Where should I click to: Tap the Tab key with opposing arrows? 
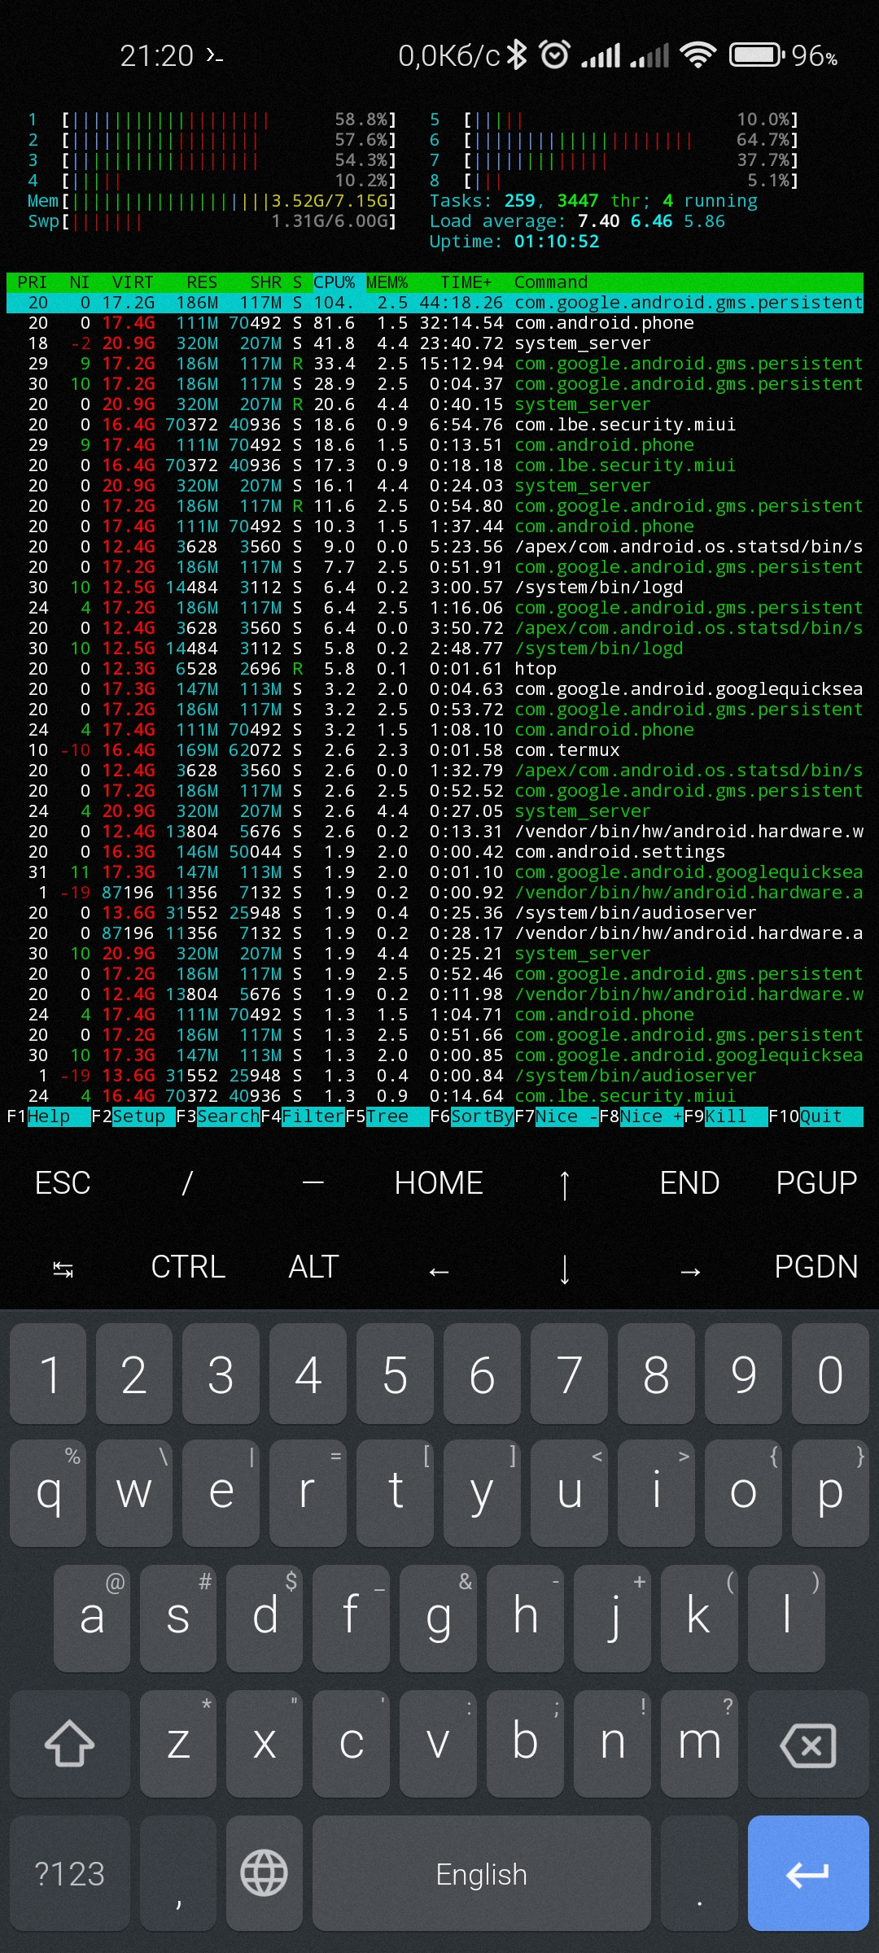[x=63, y=1269]
